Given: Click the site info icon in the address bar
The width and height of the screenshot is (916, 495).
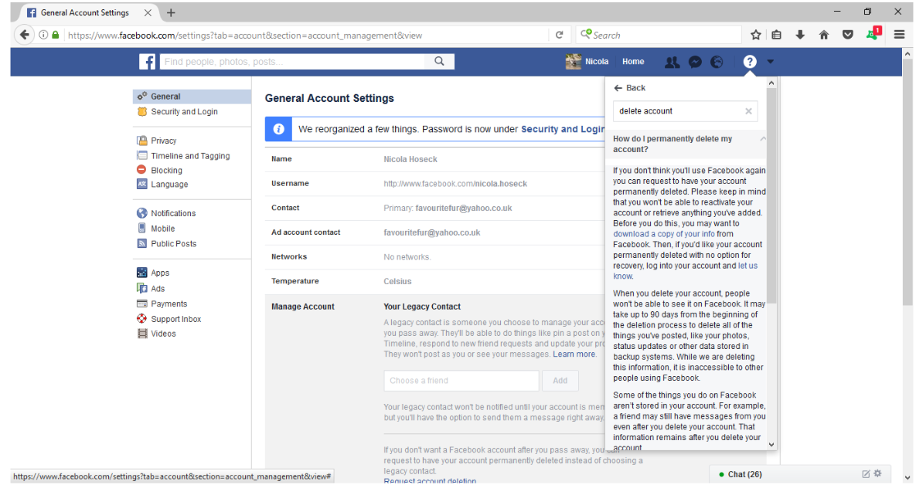Looking at the screenshot, I should [43, 35].
